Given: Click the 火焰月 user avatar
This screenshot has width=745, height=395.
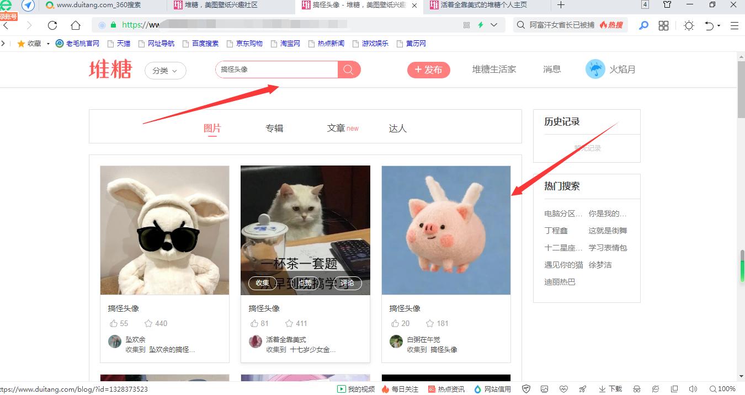Looking at the screenshot, I should [594, 68].
